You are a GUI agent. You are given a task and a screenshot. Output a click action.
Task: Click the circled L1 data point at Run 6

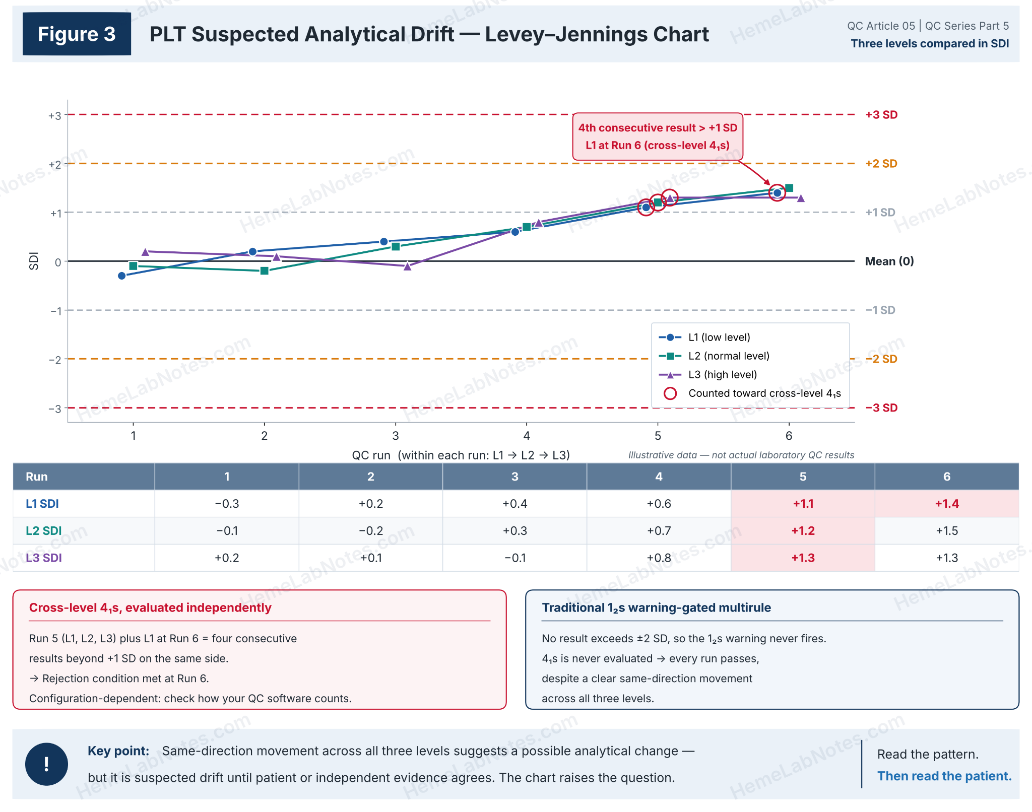pyautogui.click(x=777, y=192)
